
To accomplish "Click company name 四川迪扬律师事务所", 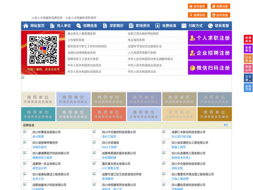I will tap(45, 142).
